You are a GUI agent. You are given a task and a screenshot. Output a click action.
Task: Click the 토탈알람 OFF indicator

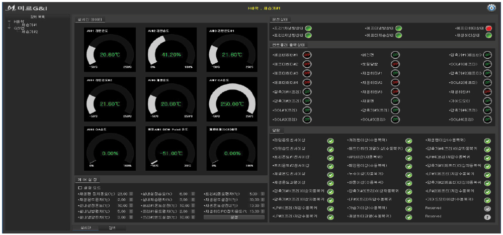coord(395,64)
